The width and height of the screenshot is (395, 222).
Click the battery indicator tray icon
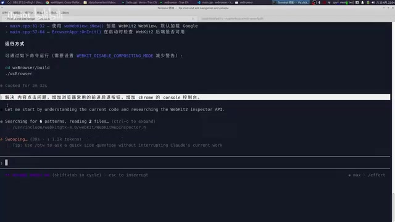pyautogui.click(x=368, y=2)
